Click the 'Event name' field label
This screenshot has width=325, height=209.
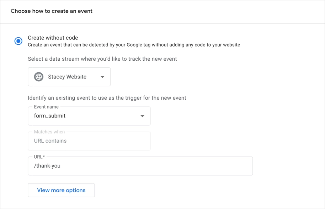[46, 107]
